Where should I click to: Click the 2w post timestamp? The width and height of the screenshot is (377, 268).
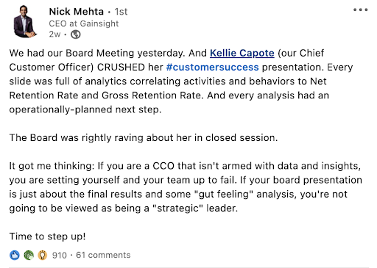point(54,34)
